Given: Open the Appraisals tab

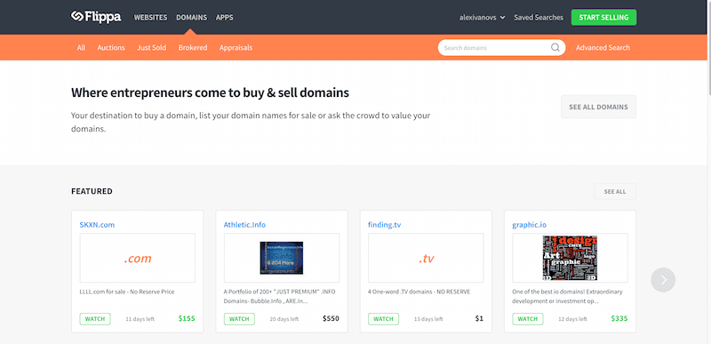Looking at the screenshot, I should pyautogui.click(x=236, y=48).
